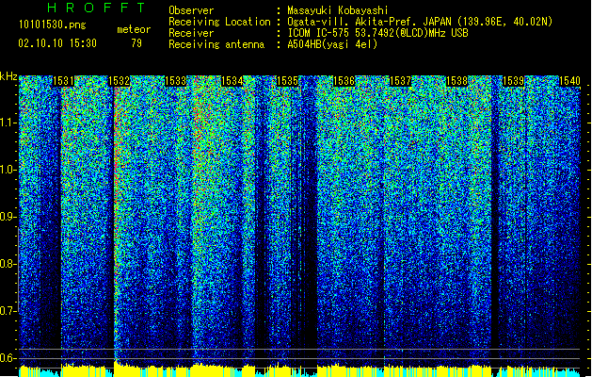Image resolution: width=592 pixels, height=377 pixels.
Task: Click the 0.8 kHz axis tick label
Action: (8, 264)
